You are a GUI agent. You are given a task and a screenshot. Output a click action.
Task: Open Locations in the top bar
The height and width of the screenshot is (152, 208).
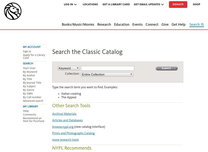(x=90, y=4)
